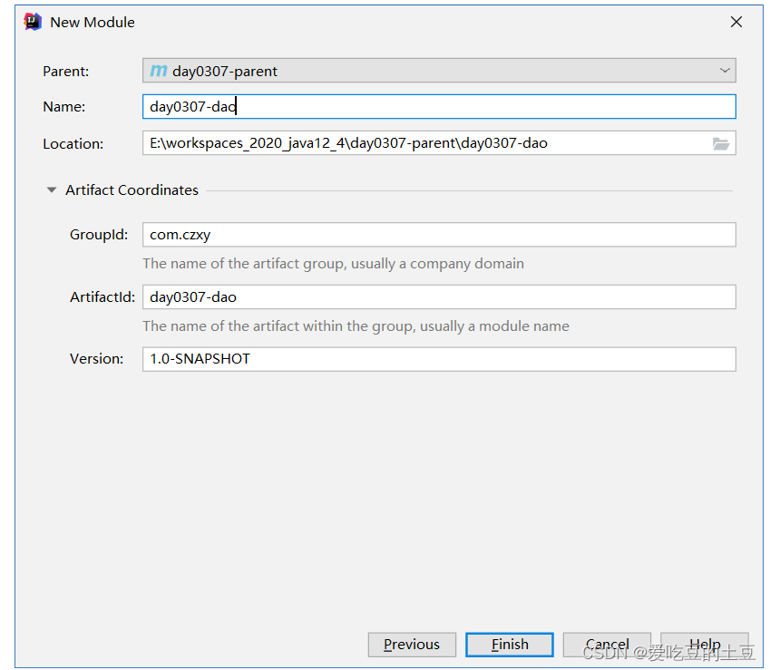Click inside the Location path field
This screenshot has width=770, height=670.
click(426, 143)
